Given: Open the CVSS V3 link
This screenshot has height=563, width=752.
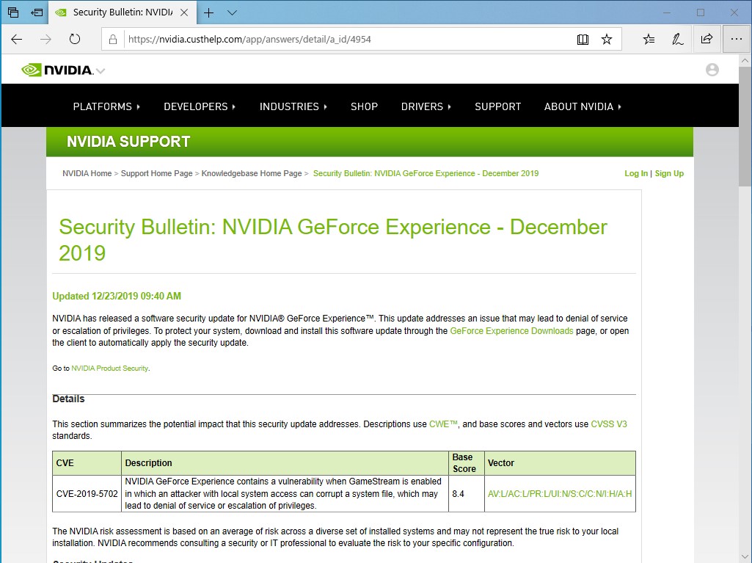Looking at the screenshot, I should coord(609,424).
